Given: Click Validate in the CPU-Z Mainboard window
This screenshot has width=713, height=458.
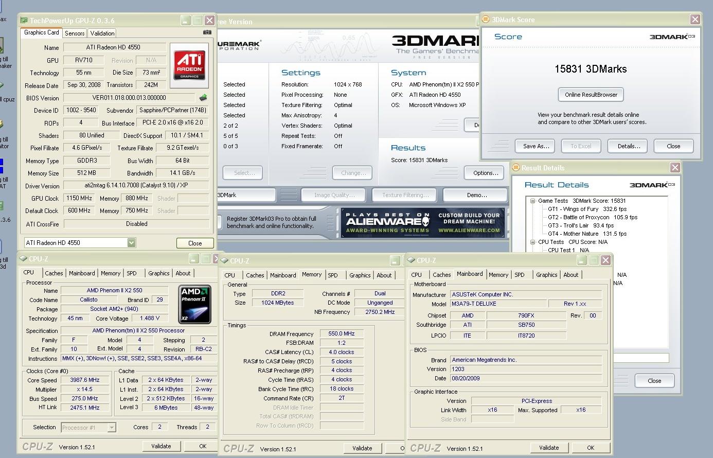Looking at the screenshot, I should [x=549, y=448].
